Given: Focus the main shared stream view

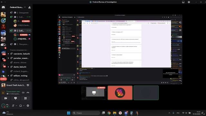Looking at the screenshot, I should [120, 49].
